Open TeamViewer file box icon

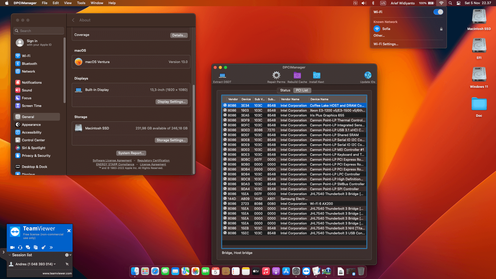pyautogui.click(x=36, y=247)
